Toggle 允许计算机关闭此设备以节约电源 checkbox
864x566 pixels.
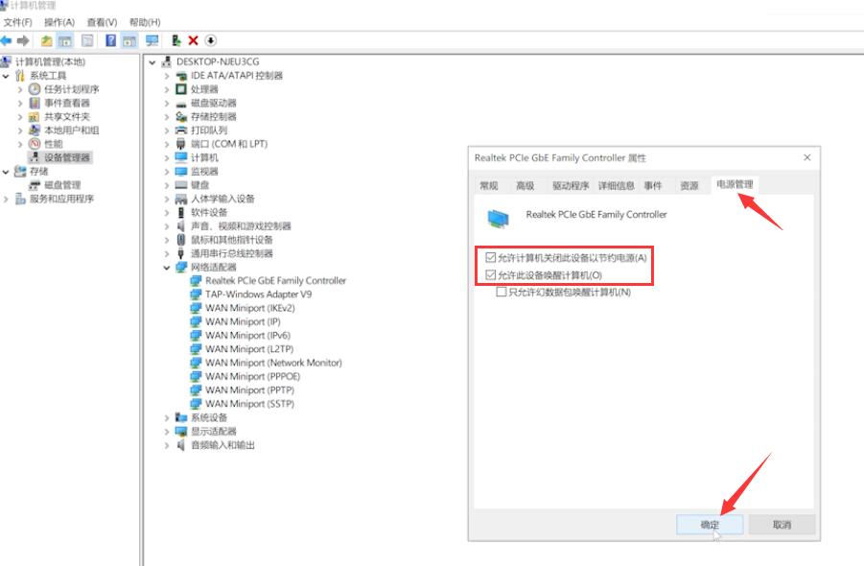click(x=490, y=257)
